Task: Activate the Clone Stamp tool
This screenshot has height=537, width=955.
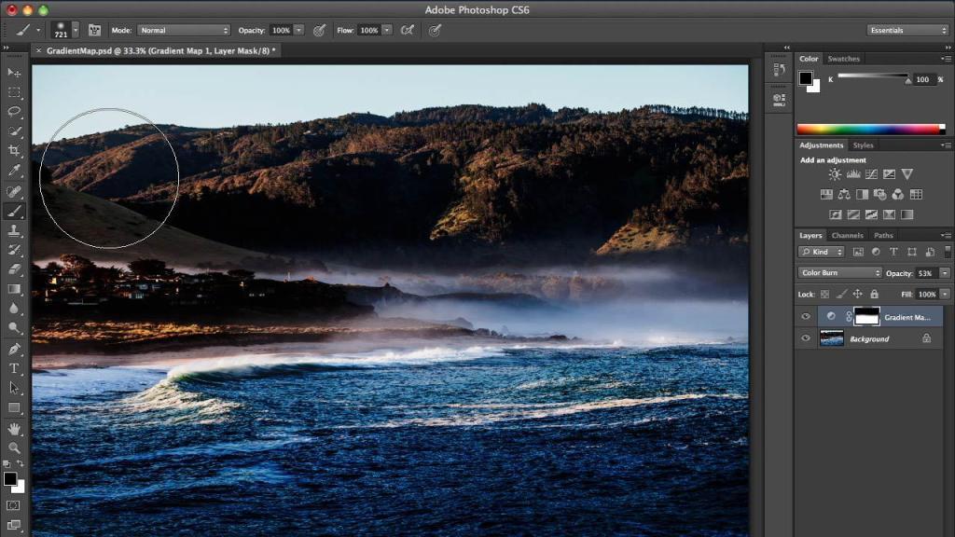Action: point(14,229)
